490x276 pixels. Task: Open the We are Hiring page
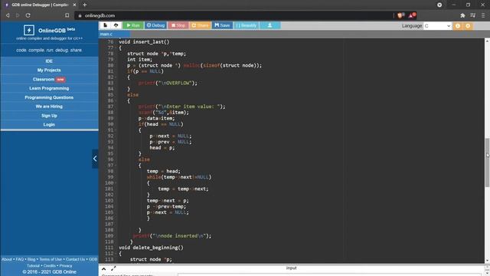[49, 107]
